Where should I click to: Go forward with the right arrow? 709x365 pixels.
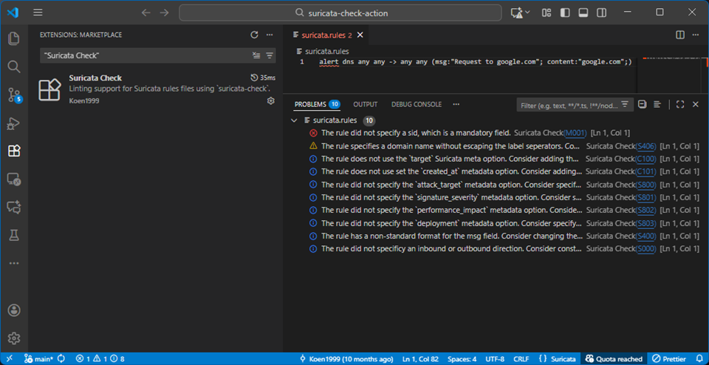click(x=164, y=13)
